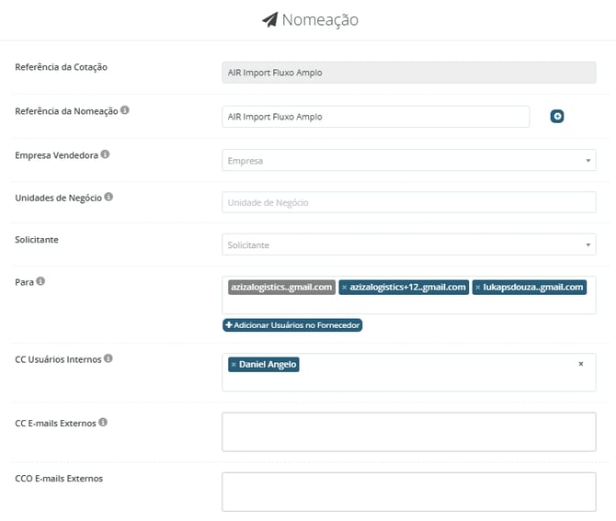Remove the lukapsdouza..gmail.com recipient tag
Image resolution: width=616 pixels, height=521 pixels.
pyautogui.click(x=478, y=288)
